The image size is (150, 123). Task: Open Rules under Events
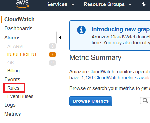tap(13, 88)
